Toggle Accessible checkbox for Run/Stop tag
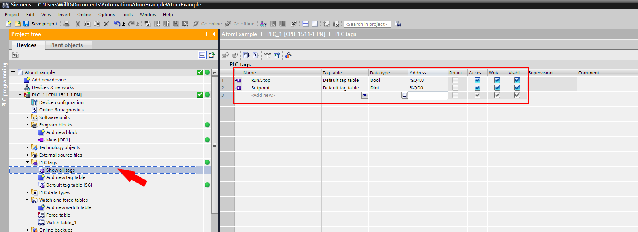 (477, 80)
